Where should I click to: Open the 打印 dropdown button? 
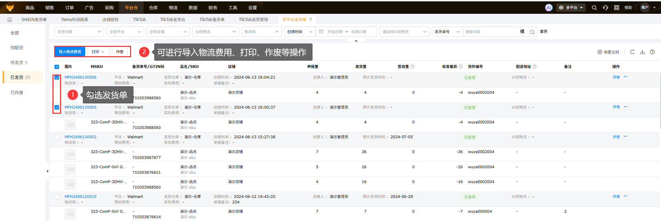(x=98, y=52)
